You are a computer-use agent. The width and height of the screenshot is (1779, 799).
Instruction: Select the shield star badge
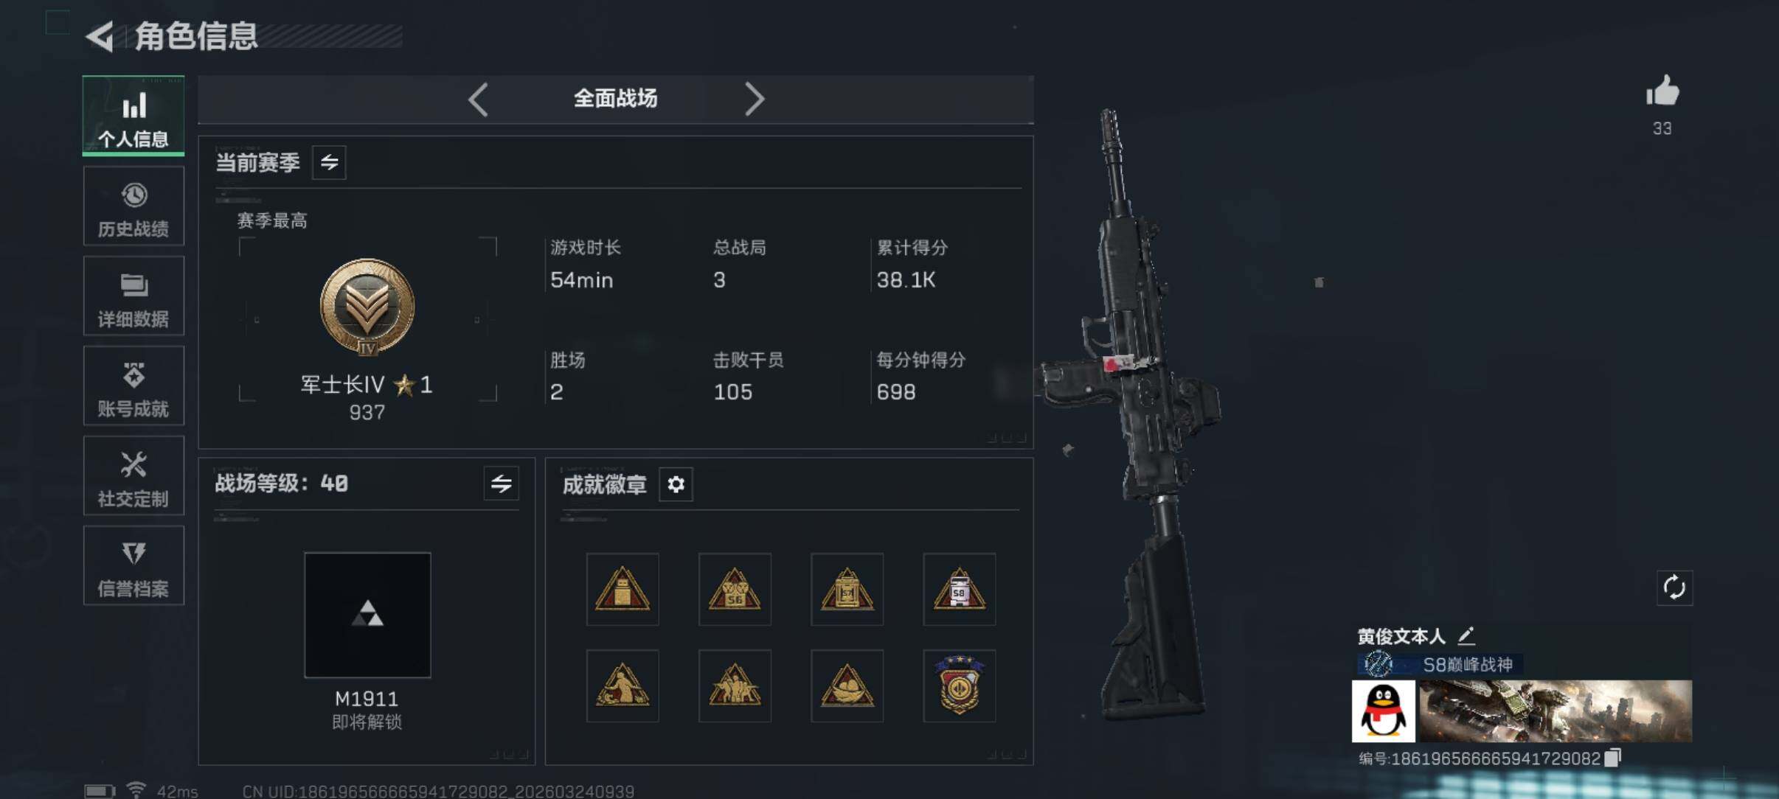[959, 685]
